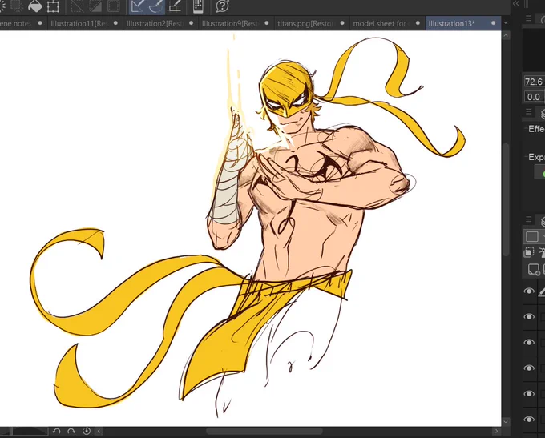
Task: Click the edit layer pen icon beside first eye
Action: (542, 291)
